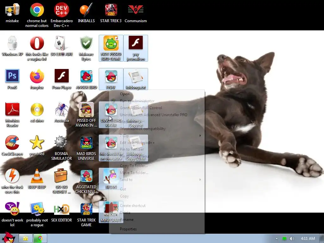Image resolution: width=324 pixels, height=243 pixels.
Task: Choose Delete in the context menu
Action: pos(157,213)
